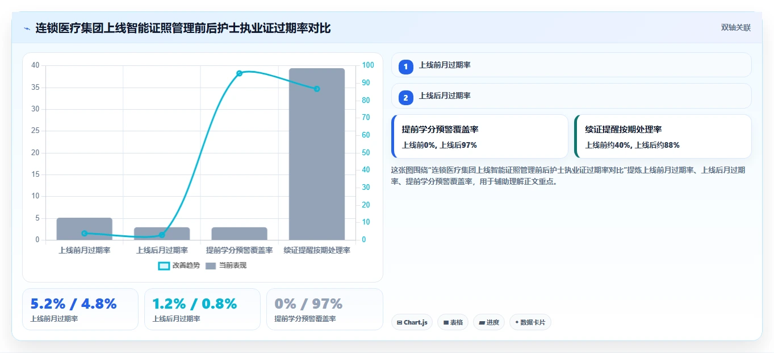This screenshot has width=774, height=353.
Task: Click the 1.2% / 0.8% stat card
Action: (202, 309)
